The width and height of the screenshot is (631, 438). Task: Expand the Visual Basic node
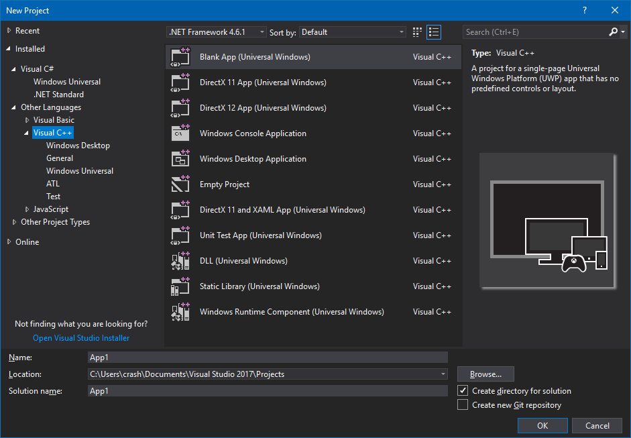pos(27,120)
